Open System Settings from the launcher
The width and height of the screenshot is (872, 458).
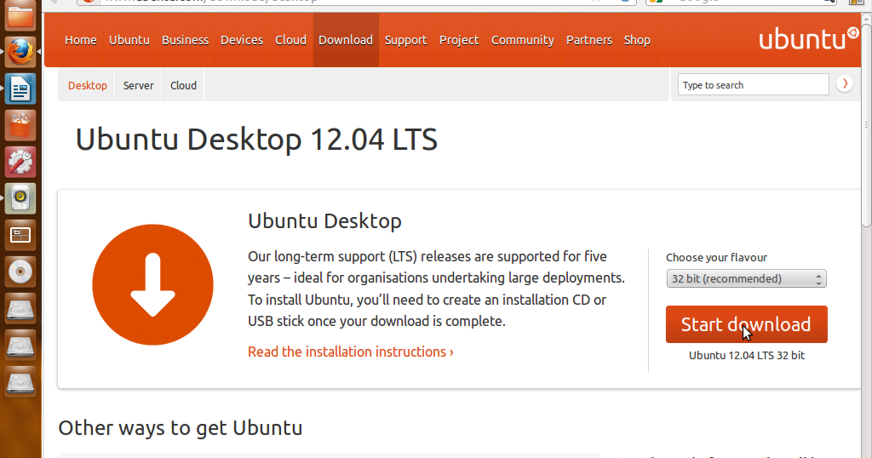coord(20,162)
